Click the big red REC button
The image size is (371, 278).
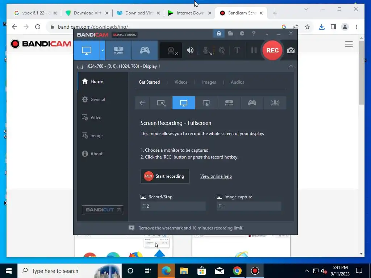272,50
